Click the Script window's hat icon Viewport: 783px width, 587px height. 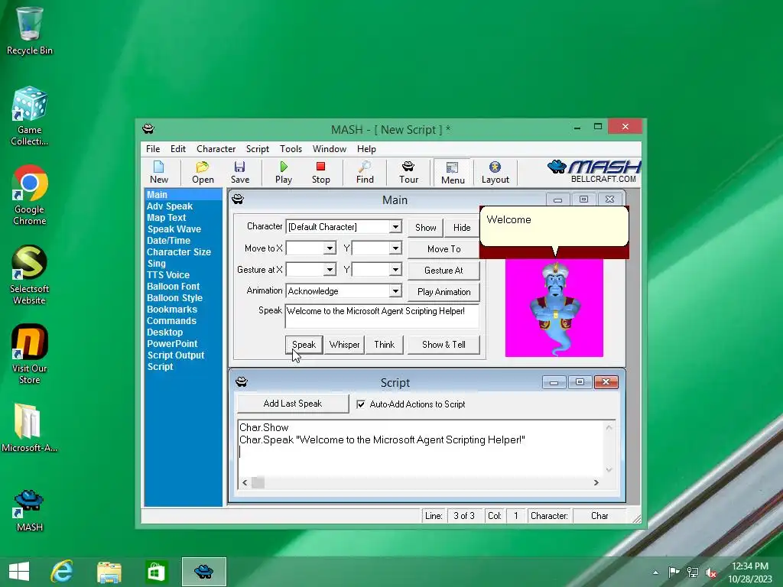[241, 382]
